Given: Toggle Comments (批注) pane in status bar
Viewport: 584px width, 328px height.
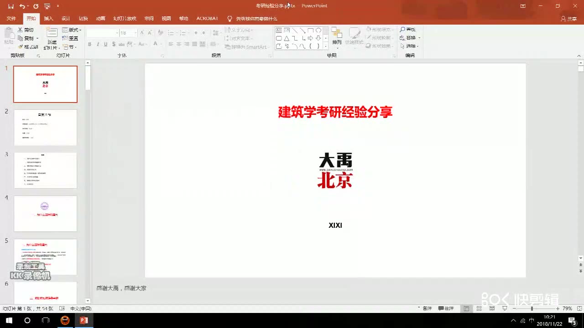Looking at the screenshot, I should tap(446, 308).
